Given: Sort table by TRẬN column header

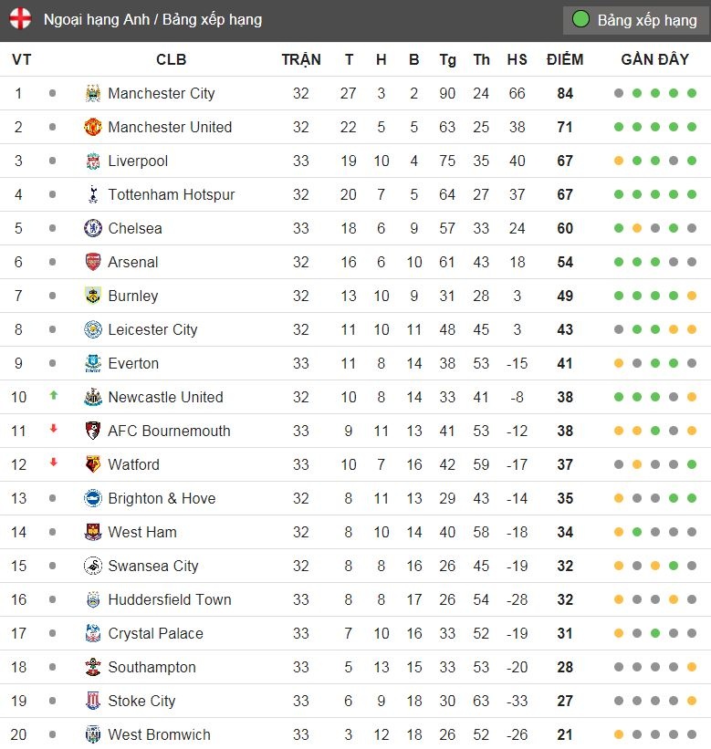Looking at the screenshot, I should tap(301, 59).
